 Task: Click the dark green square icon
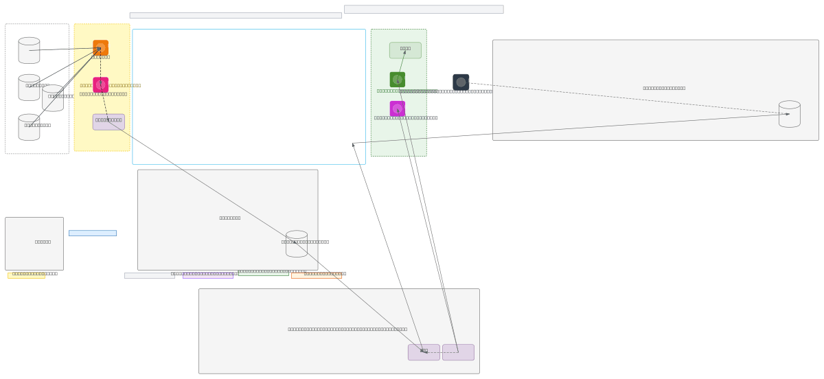[x=397, y=80]
